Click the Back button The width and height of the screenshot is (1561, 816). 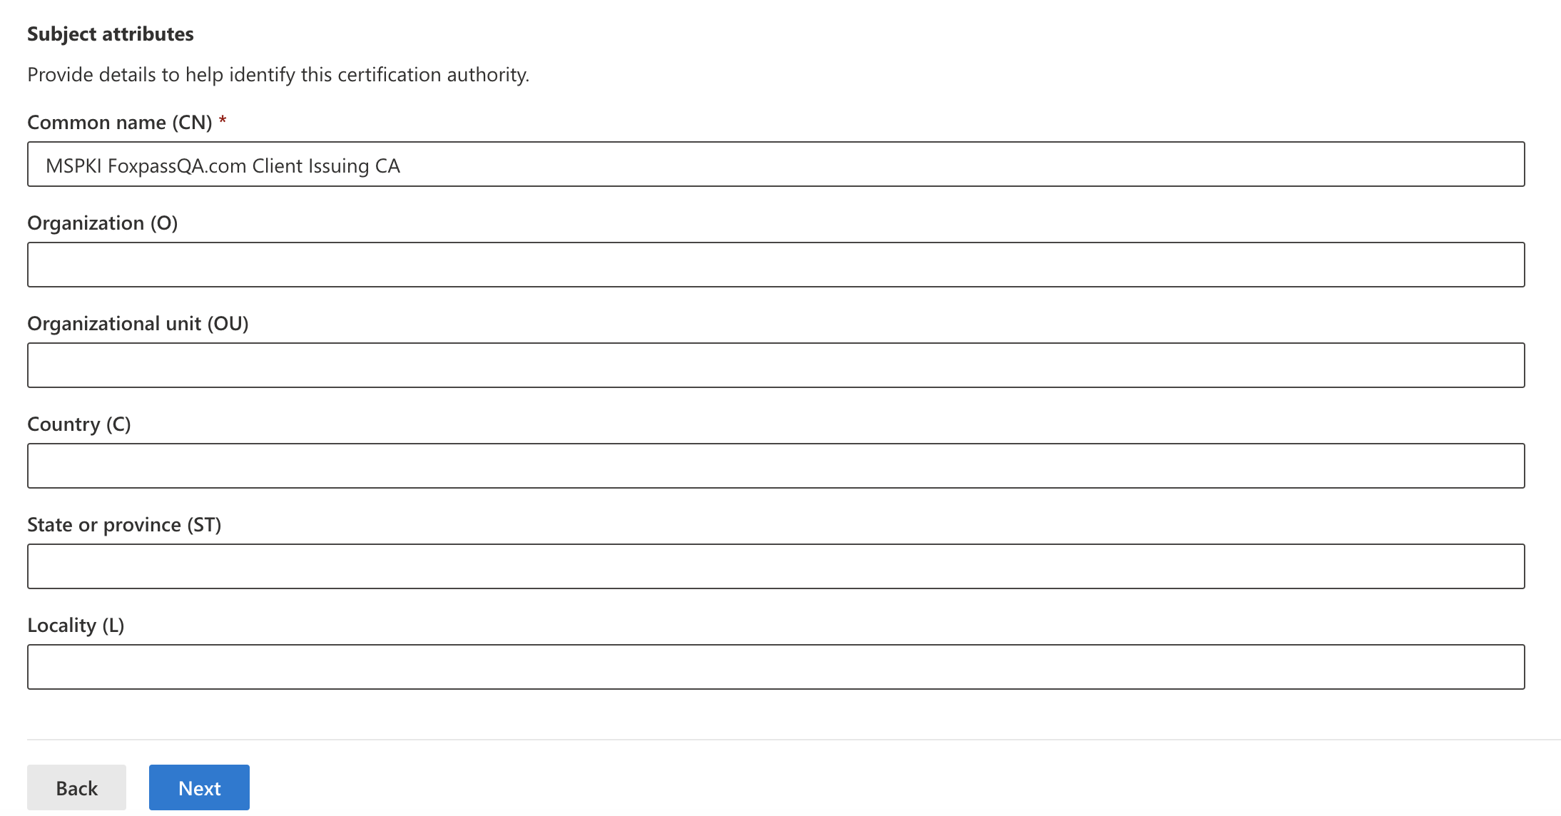[78, 787]
